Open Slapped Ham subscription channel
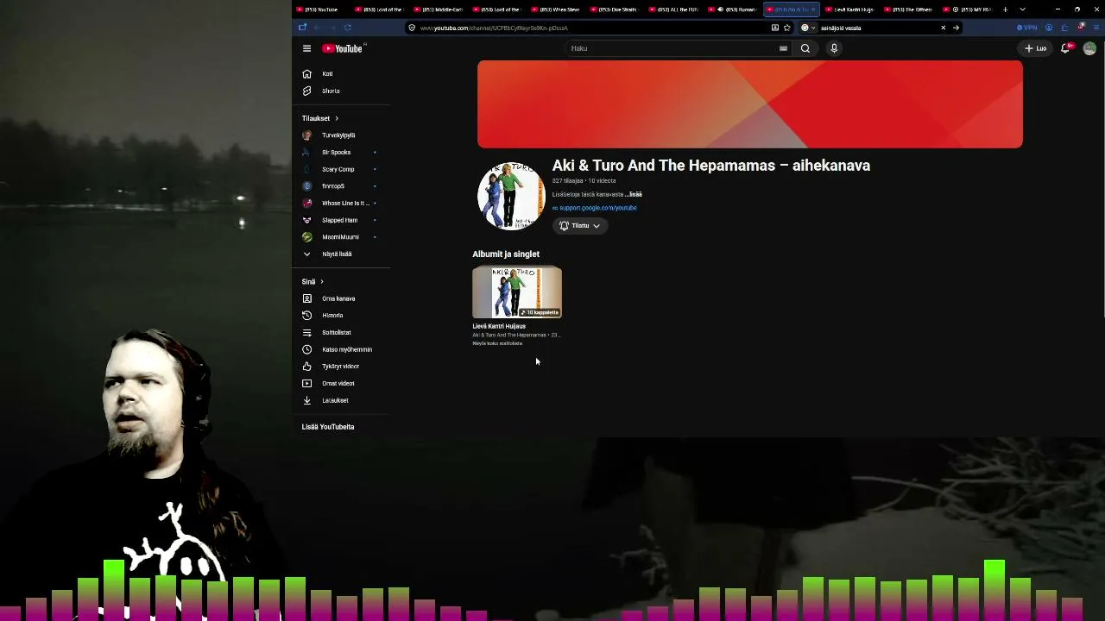 click(341, 220)
